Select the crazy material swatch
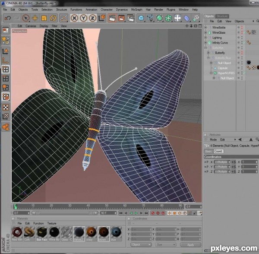The height and width of the screenshot is (254, 259). coord(91,234)
